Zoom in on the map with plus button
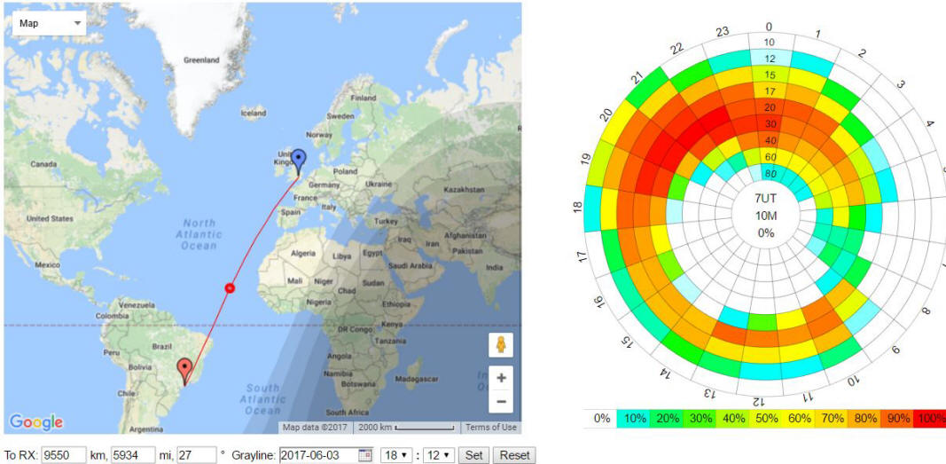 (501, 378)
